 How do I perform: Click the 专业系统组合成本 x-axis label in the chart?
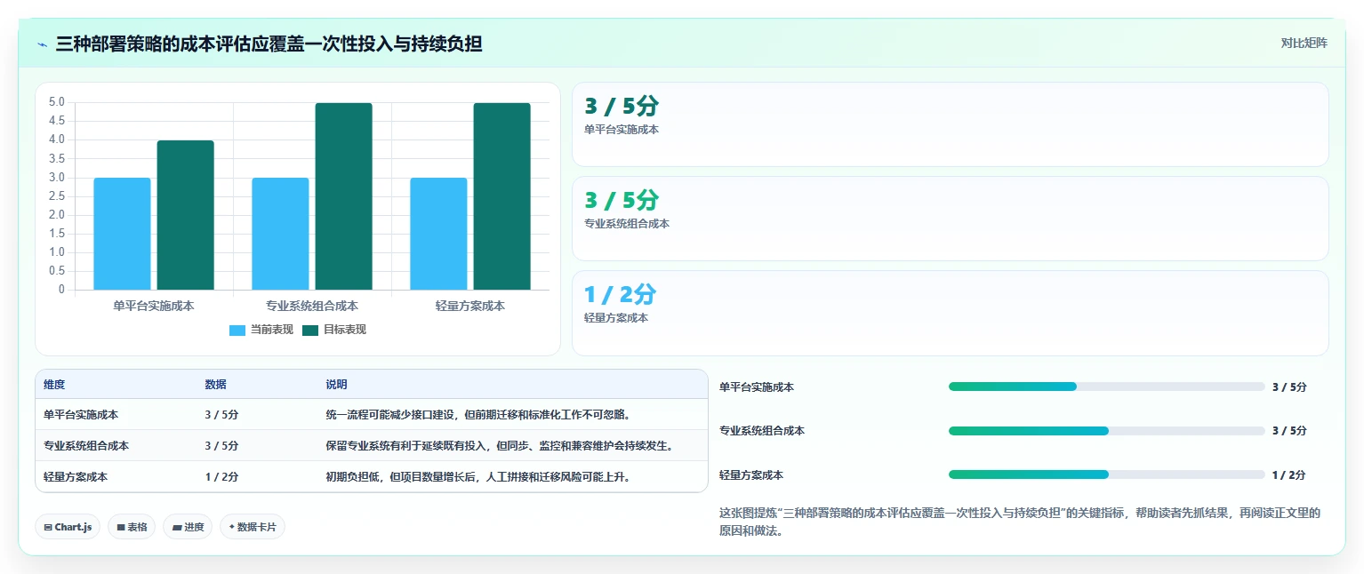pyautogui.click(x=312, y=306)
